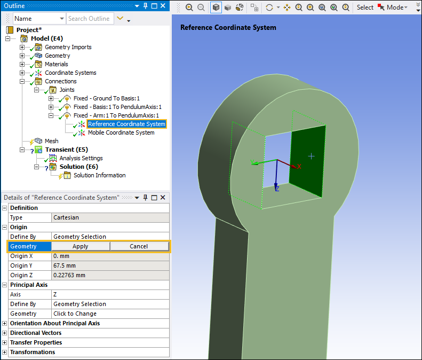Image resolution: width=422 pixels, height=360 pixels.
Task: Click the Pan tool in the graphics toolbar
Action: pyautogui.click(x=288, y=7)
